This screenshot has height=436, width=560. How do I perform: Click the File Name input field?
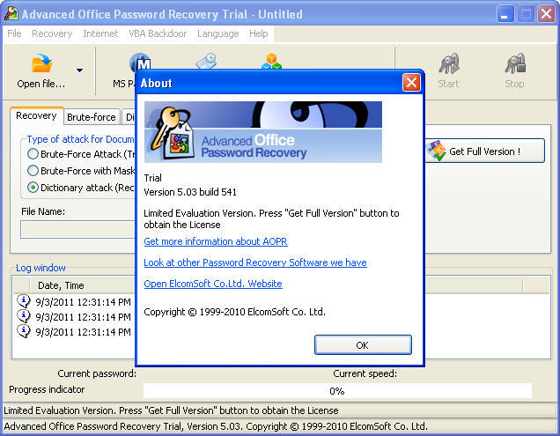77,229
